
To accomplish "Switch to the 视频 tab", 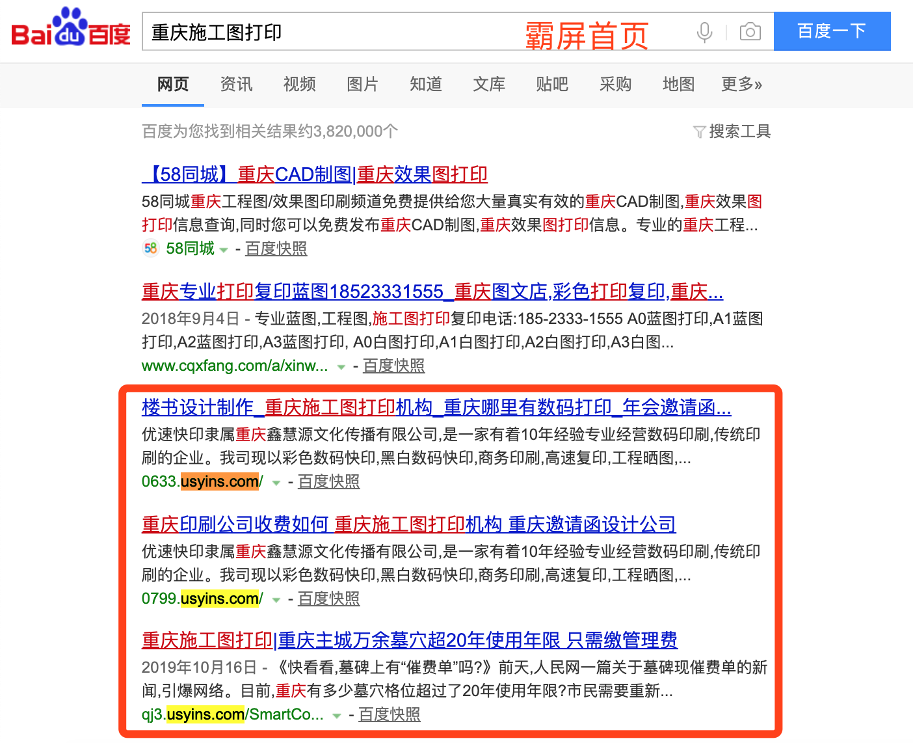I will (299, 84).
